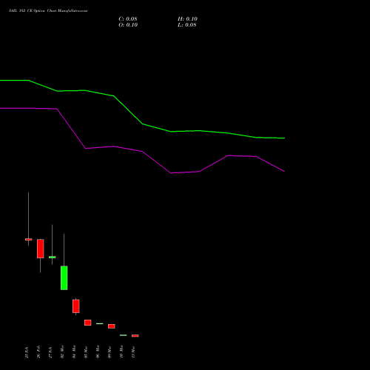Select the 10 Mar date label
The image size is (370, 370).
(x=121, y=351)
